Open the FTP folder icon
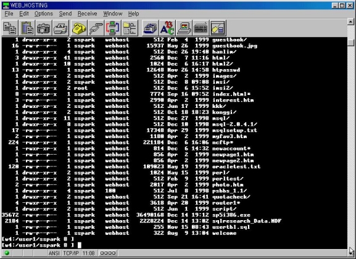Screen dimensions: 356x259 [x=130, y=28]
